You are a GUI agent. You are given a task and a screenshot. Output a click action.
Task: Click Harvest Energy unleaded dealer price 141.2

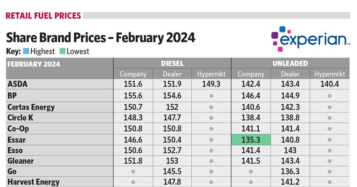click(290, 182)
